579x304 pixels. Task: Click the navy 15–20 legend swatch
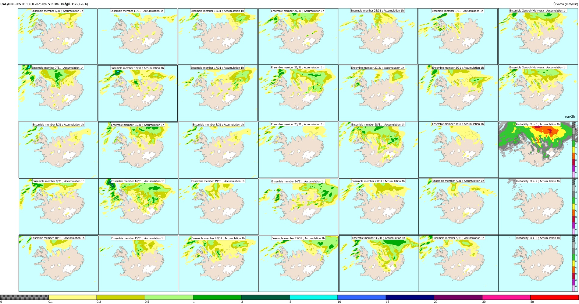[410, 297]
